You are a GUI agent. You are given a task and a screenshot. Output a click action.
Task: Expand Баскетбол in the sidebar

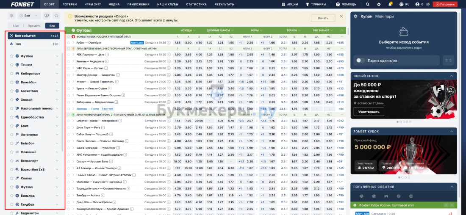57,91
